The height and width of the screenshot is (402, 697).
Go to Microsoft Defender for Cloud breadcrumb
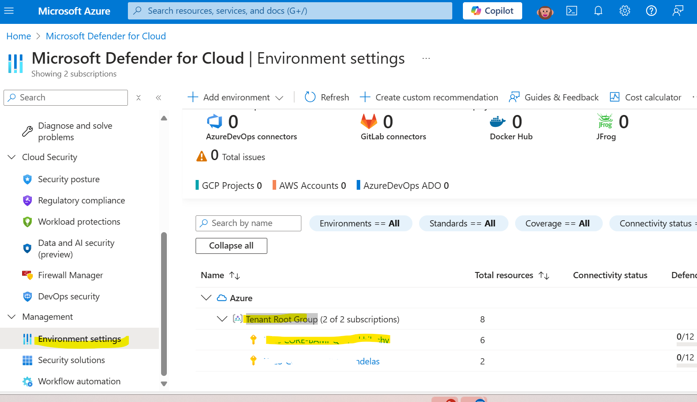(106, 36)
